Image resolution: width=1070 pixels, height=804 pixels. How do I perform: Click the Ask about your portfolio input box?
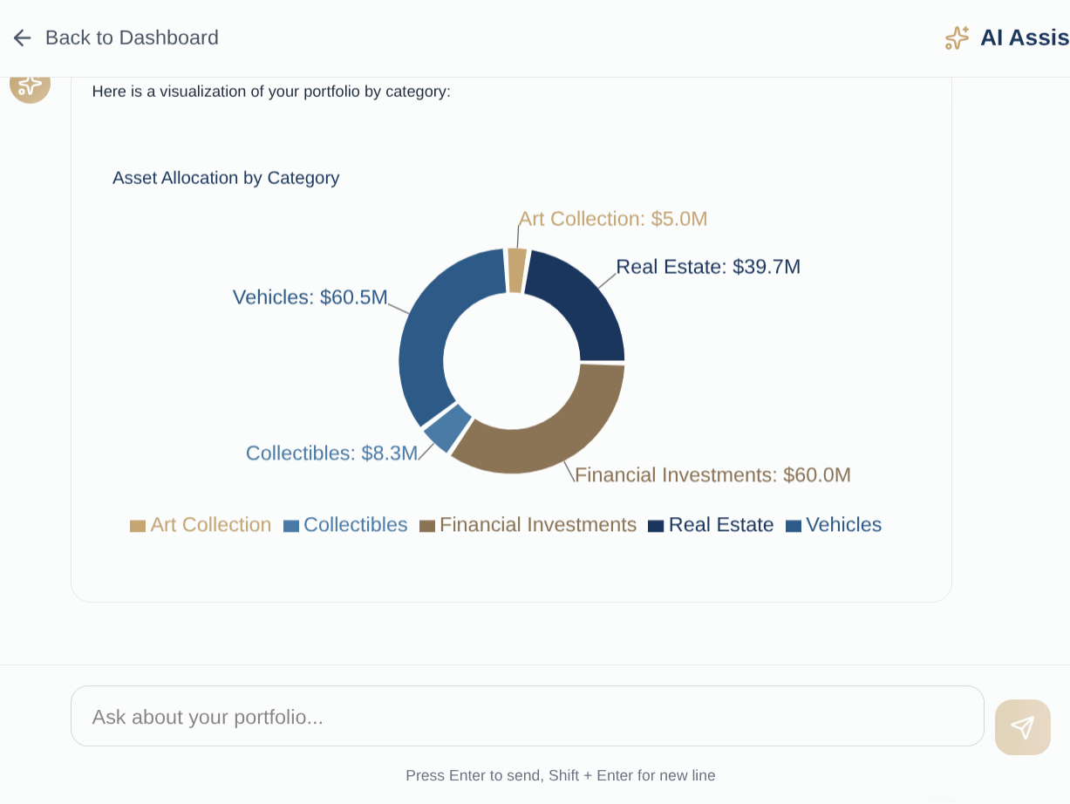tap(527, 715)
